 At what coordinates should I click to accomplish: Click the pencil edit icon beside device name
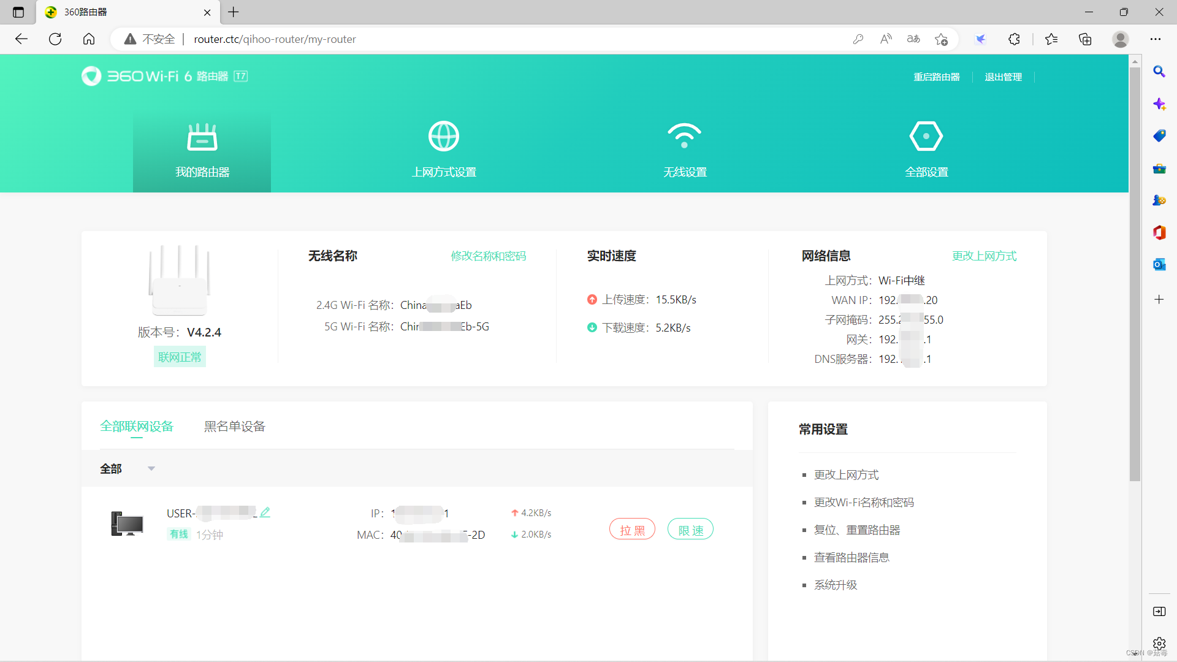265,512
